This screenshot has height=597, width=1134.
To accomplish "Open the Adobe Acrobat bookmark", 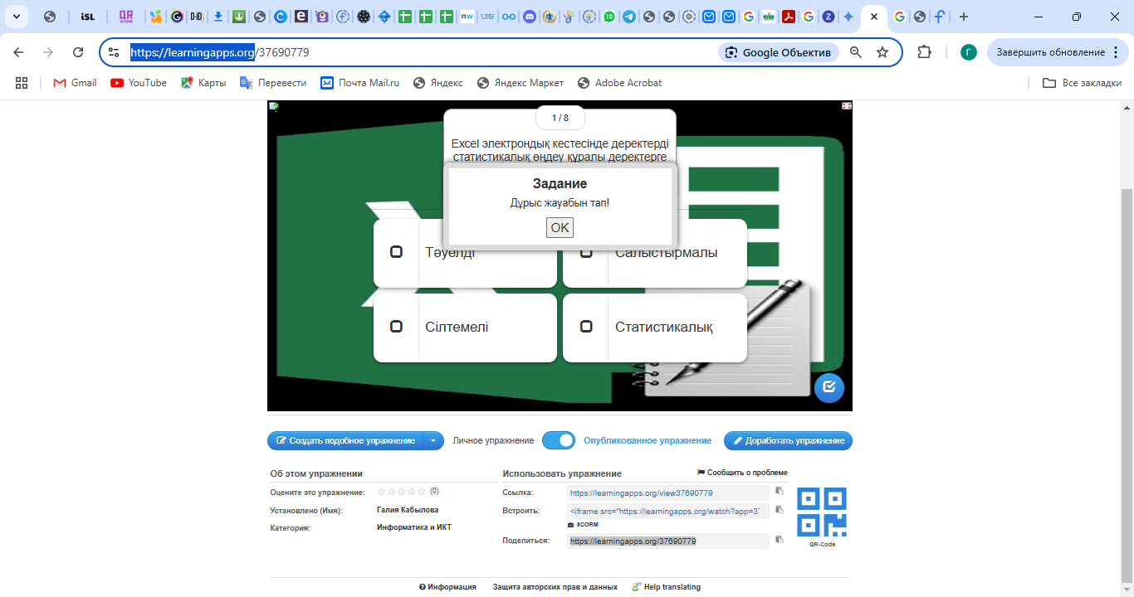I will coord(619,83).
